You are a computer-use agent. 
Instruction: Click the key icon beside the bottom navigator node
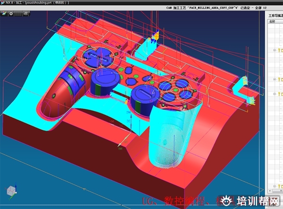click(x=279, y=93)
